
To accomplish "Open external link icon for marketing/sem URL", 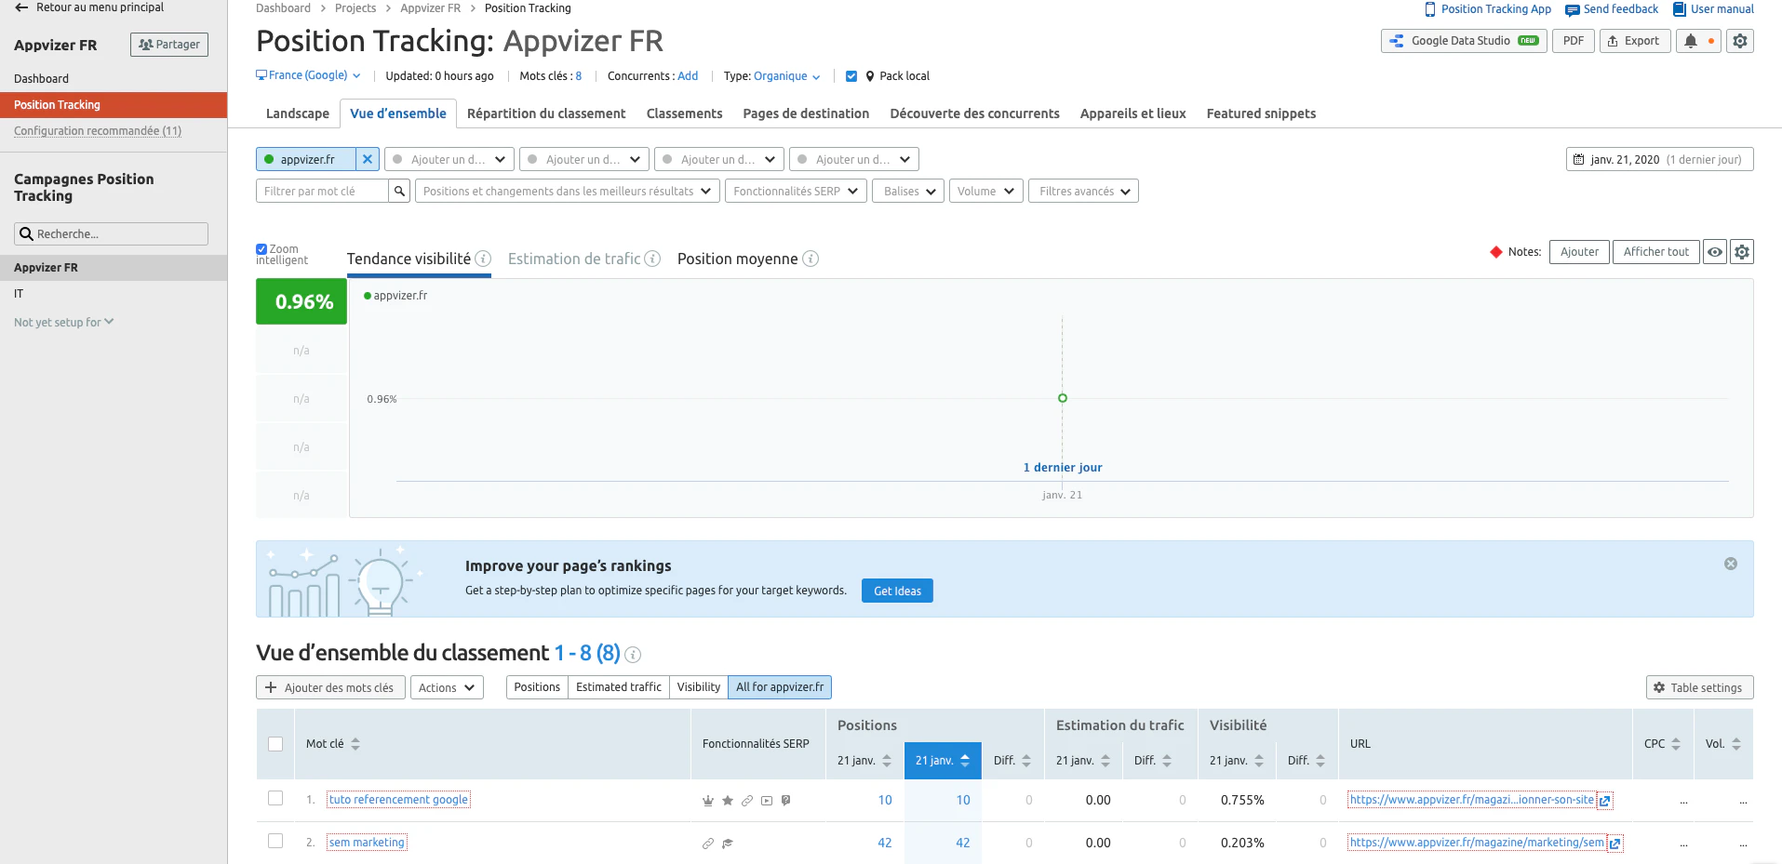I will pos(1615,844).
